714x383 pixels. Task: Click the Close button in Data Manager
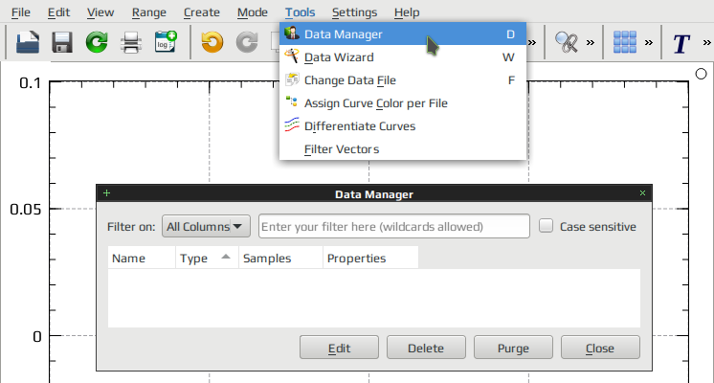pos(600,348)
